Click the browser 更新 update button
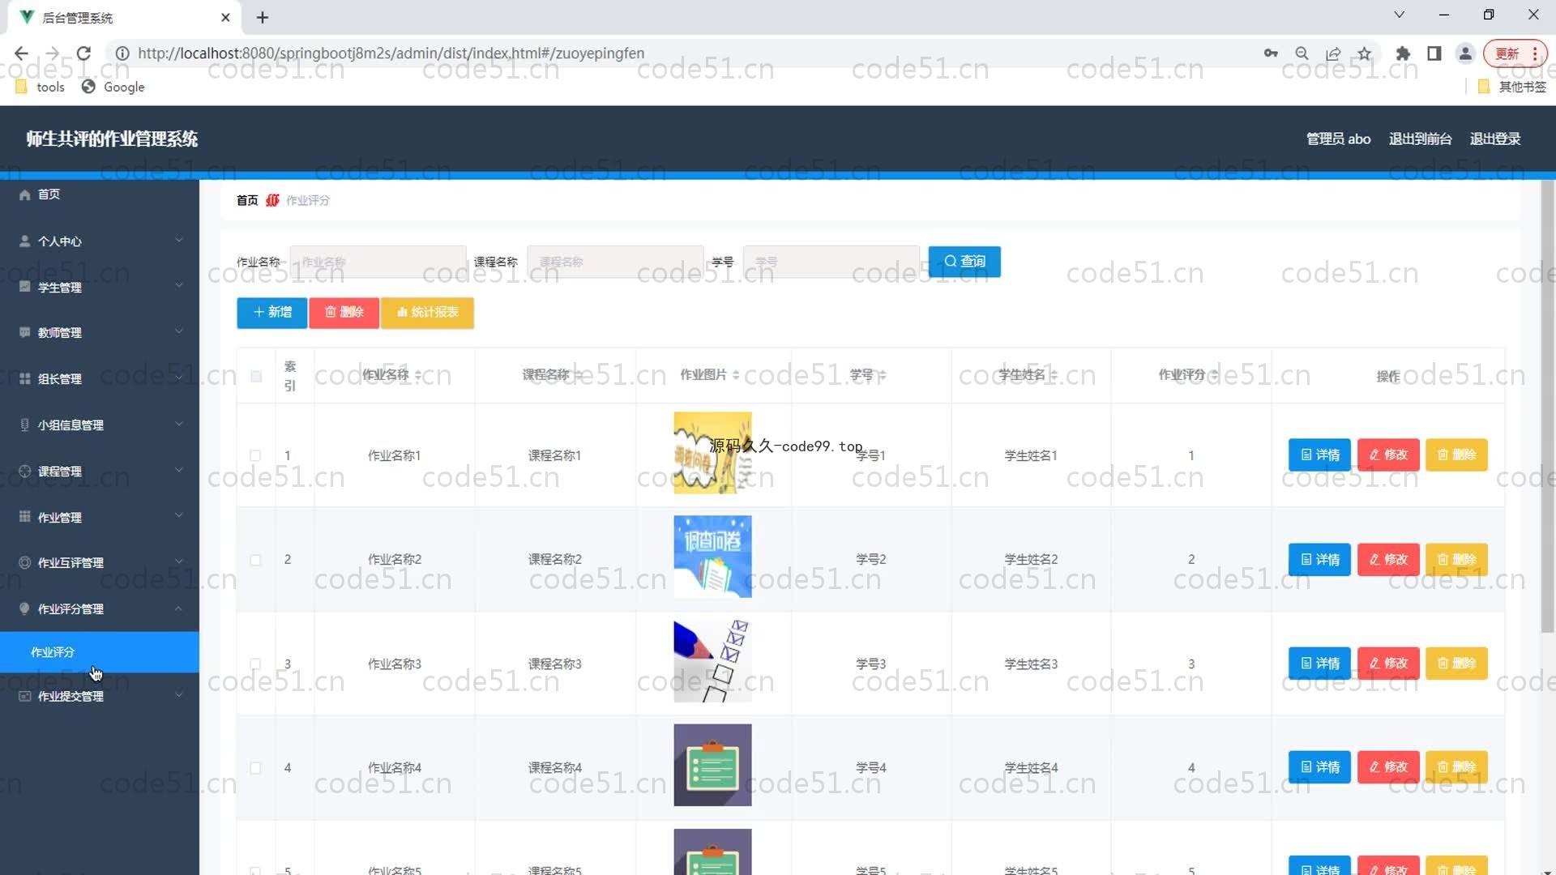 [x=1515, y=53]
